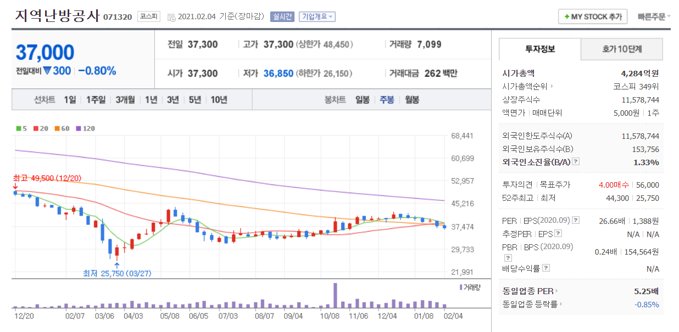
Task: Click the 시가총액순위 link
Action: tap(525, 86)
